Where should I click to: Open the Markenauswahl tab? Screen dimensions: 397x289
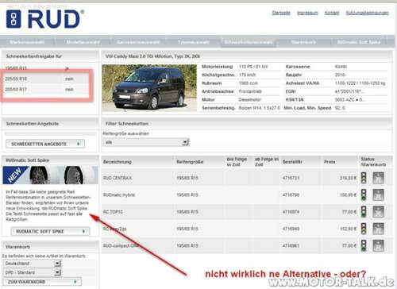click(27, 42)
